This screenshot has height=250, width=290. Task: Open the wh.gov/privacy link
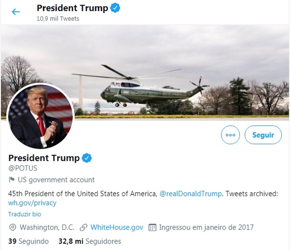[32, 203]
